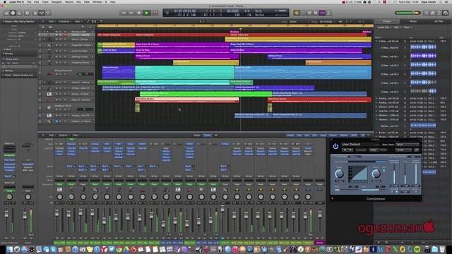Adjust the Compressor ratio knob
The height and width of the screenshot is (254, 452).
click(x=376, y=174)
